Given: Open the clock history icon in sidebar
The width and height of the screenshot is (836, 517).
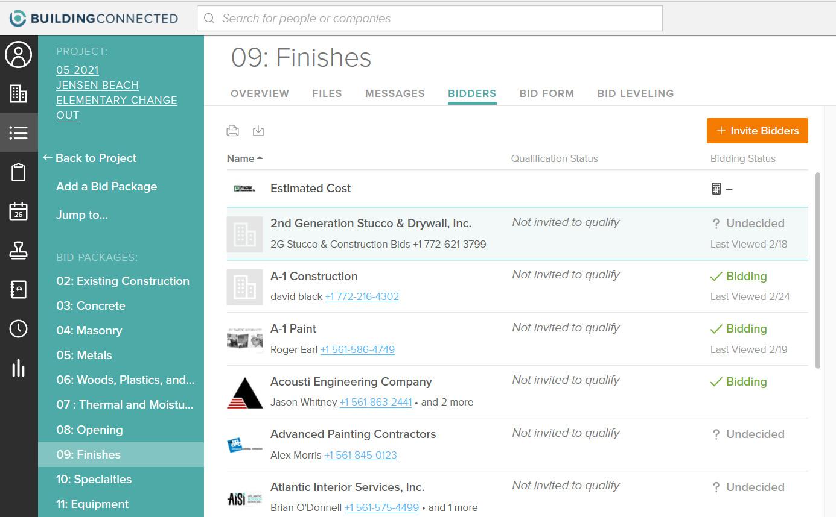Looking at the screenshot, I should tap(19, 328).
